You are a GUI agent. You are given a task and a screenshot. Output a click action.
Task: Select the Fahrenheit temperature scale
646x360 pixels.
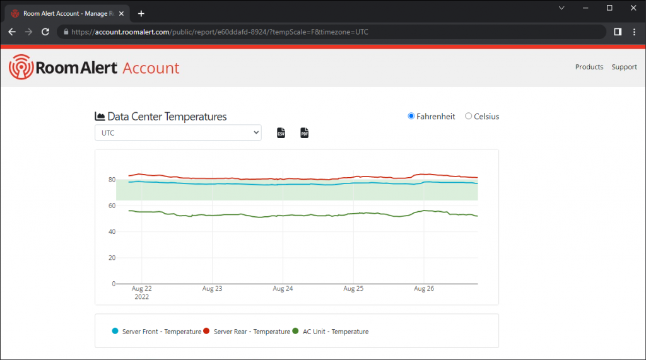(411, 116)
